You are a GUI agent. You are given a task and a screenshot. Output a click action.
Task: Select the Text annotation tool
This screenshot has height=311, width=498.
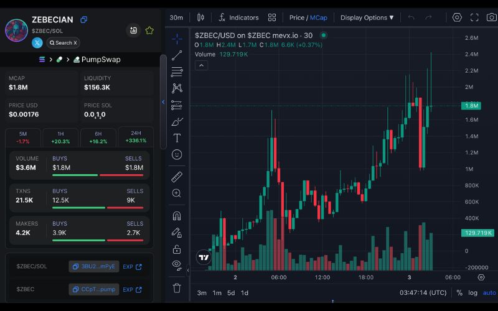(x=177, y=138)
